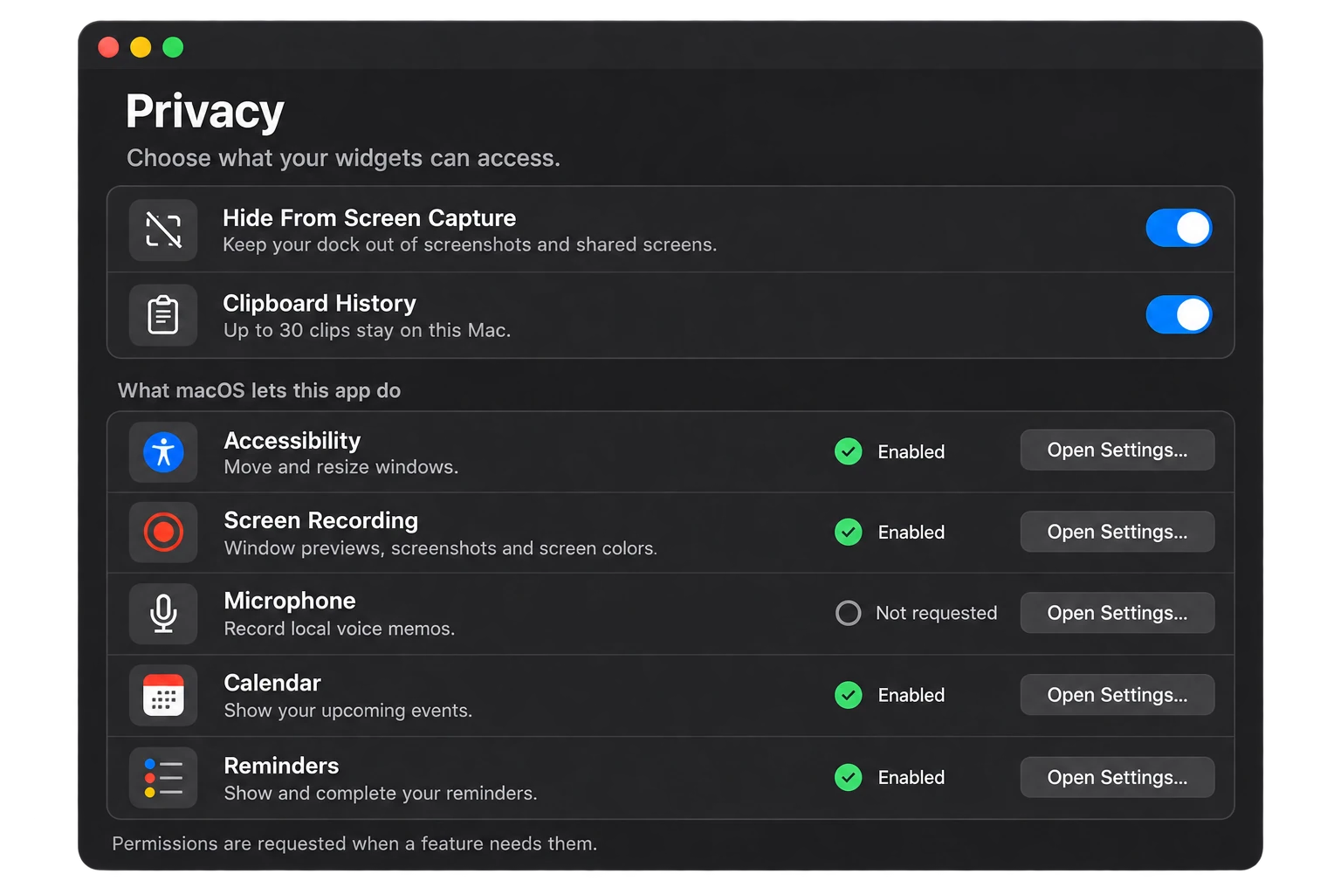This screenshot has width=1341, height=894.
Task: Click the red Screen Recording icon
Action: pyautogui.click(x=163, y=532)
